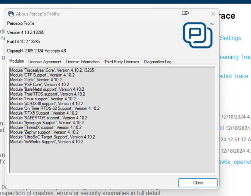This screenshot has width=251, height=196.
Task: Open the ev6x_openvx recent file link in the background window
Action: 235,162
